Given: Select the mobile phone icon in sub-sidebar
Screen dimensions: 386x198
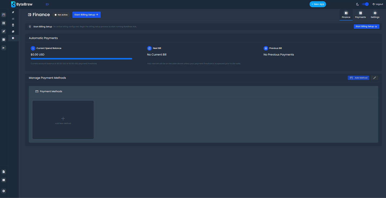Looking at the screenshot, I should (13, 25).
